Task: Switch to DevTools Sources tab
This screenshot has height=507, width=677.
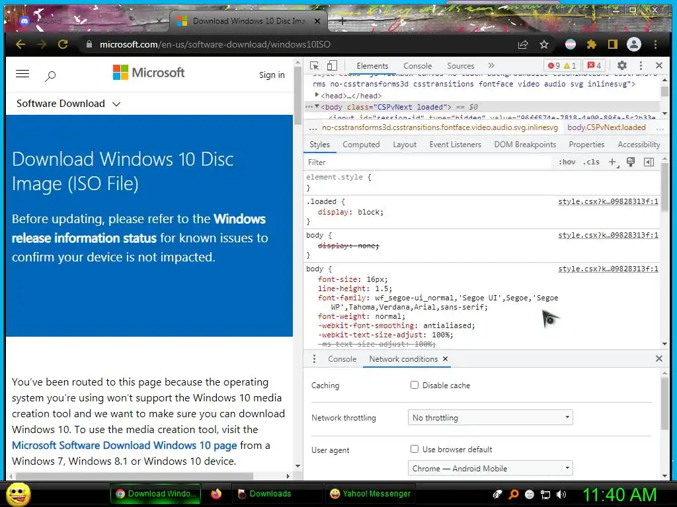Action: [x=461, y=66]
